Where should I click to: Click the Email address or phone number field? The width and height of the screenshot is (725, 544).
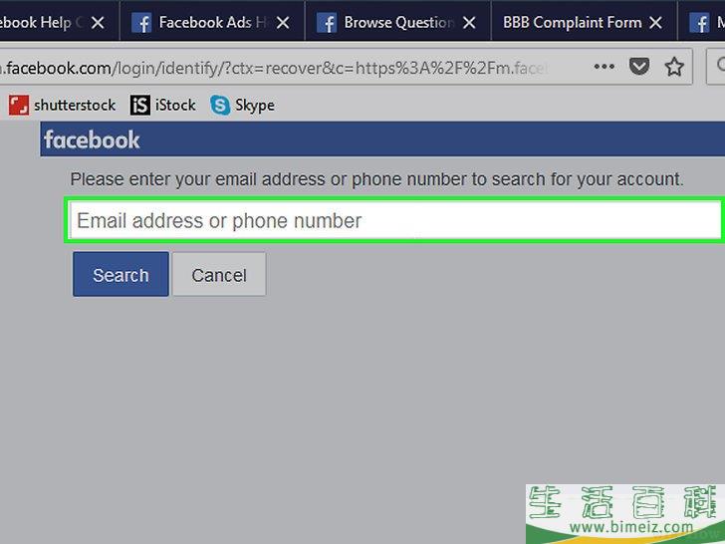(395, 220)
